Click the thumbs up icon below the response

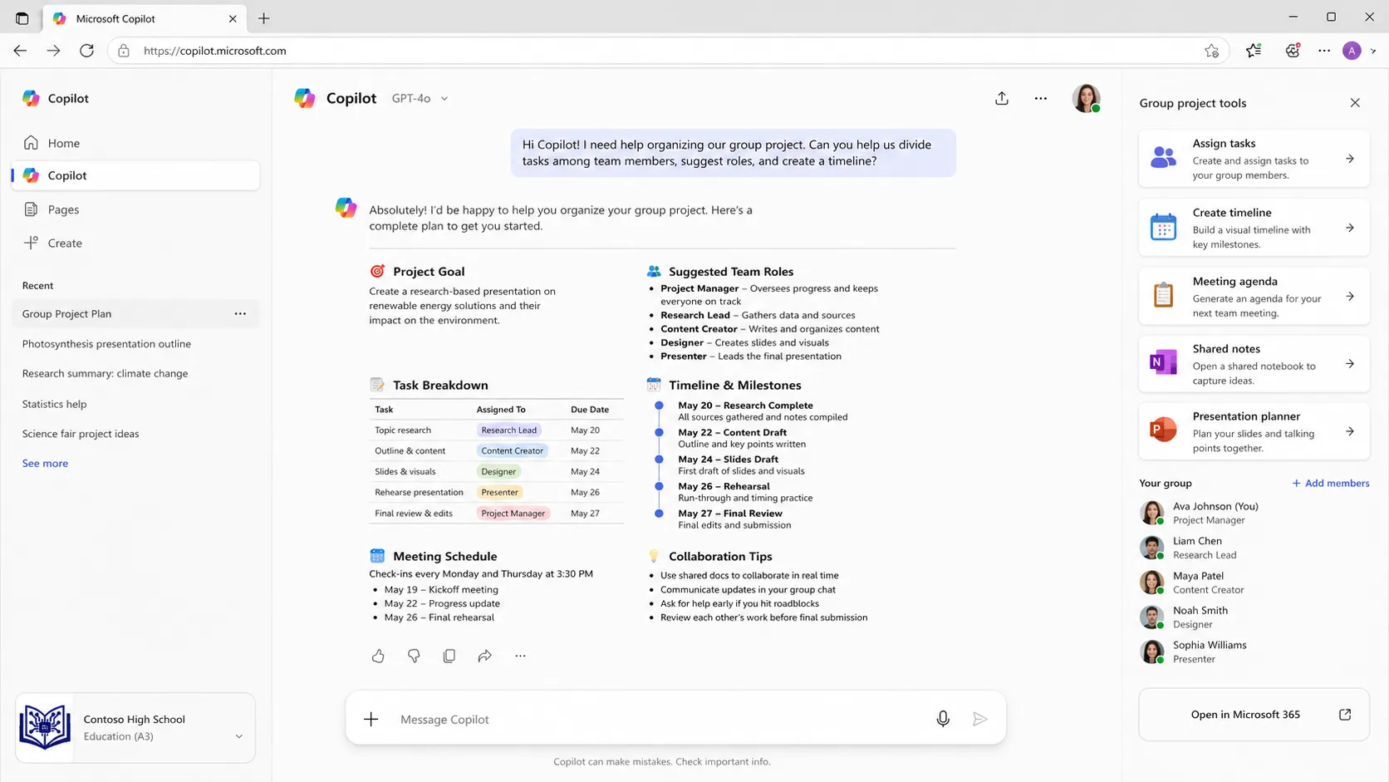[x=378, y=656]
